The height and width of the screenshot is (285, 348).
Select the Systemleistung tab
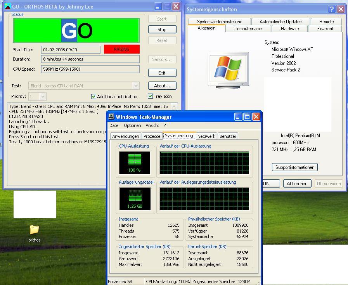coord(179,136)
